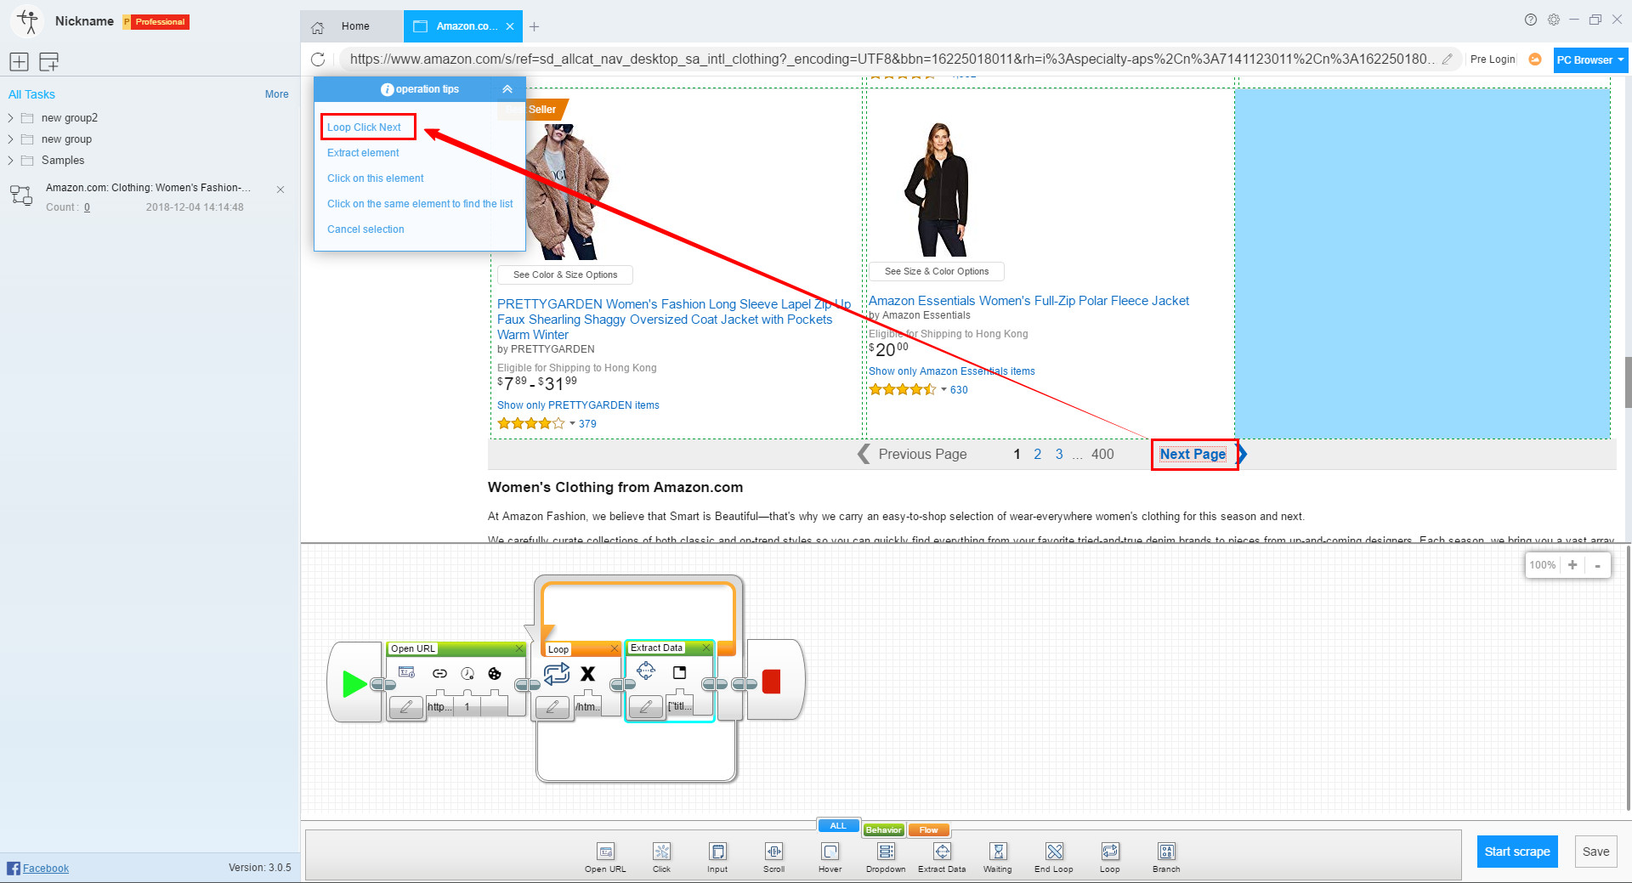Click the Save button

[x=1595, y=851]
